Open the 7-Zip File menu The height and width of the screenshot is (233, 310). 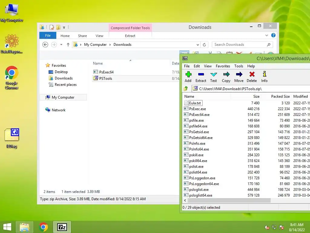tap(187, 66)
